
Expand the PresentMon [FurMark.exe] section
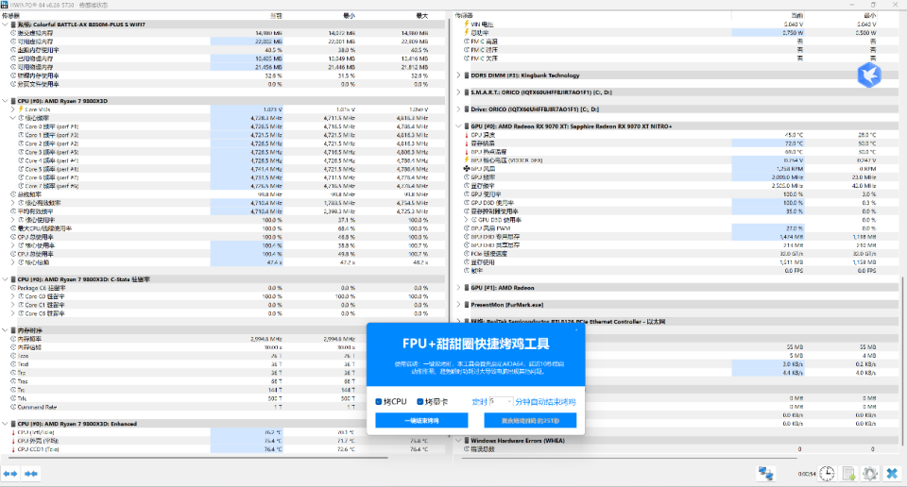(x=459, y=305)
